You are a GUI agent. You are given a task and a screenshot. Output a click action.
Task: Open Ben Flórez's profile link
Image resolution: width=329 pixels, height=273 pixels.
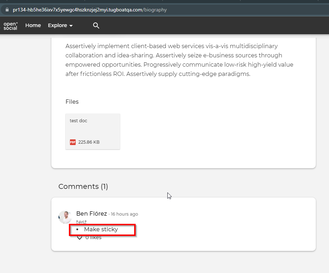pyautogui.click(x=92, y=213)
